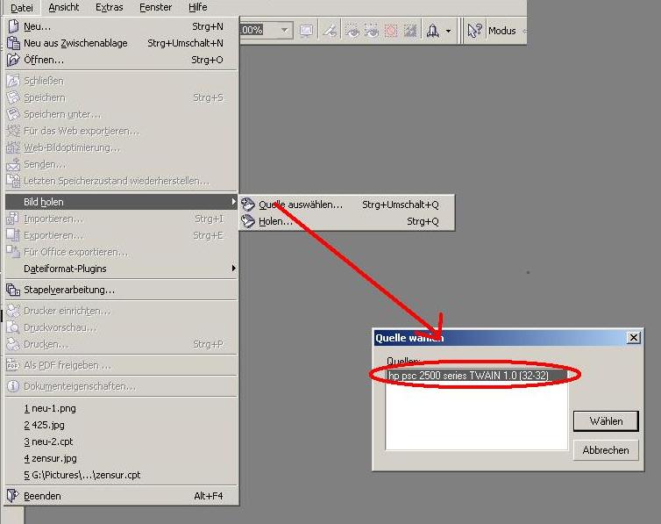Click the Quelle auswählen scanner icon
The height and width of the screenshot is (524, 661).
248,205
